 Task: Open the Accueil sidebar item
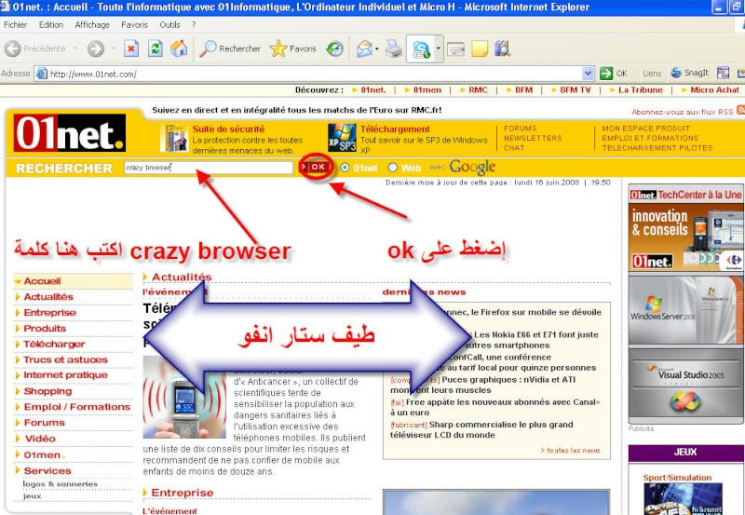(x=42, y=280)
